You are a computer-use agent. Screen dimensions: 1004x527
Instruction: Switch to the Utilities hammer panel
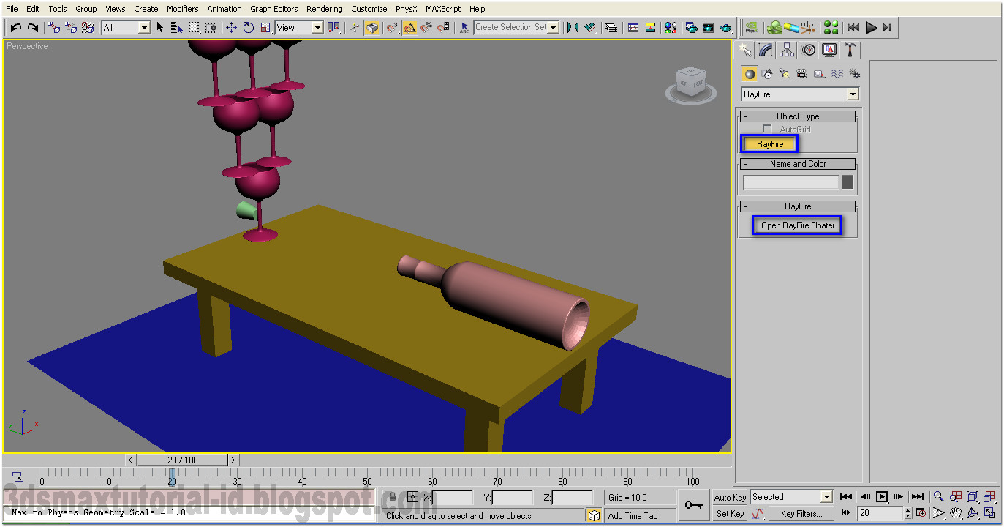point(850,50)
